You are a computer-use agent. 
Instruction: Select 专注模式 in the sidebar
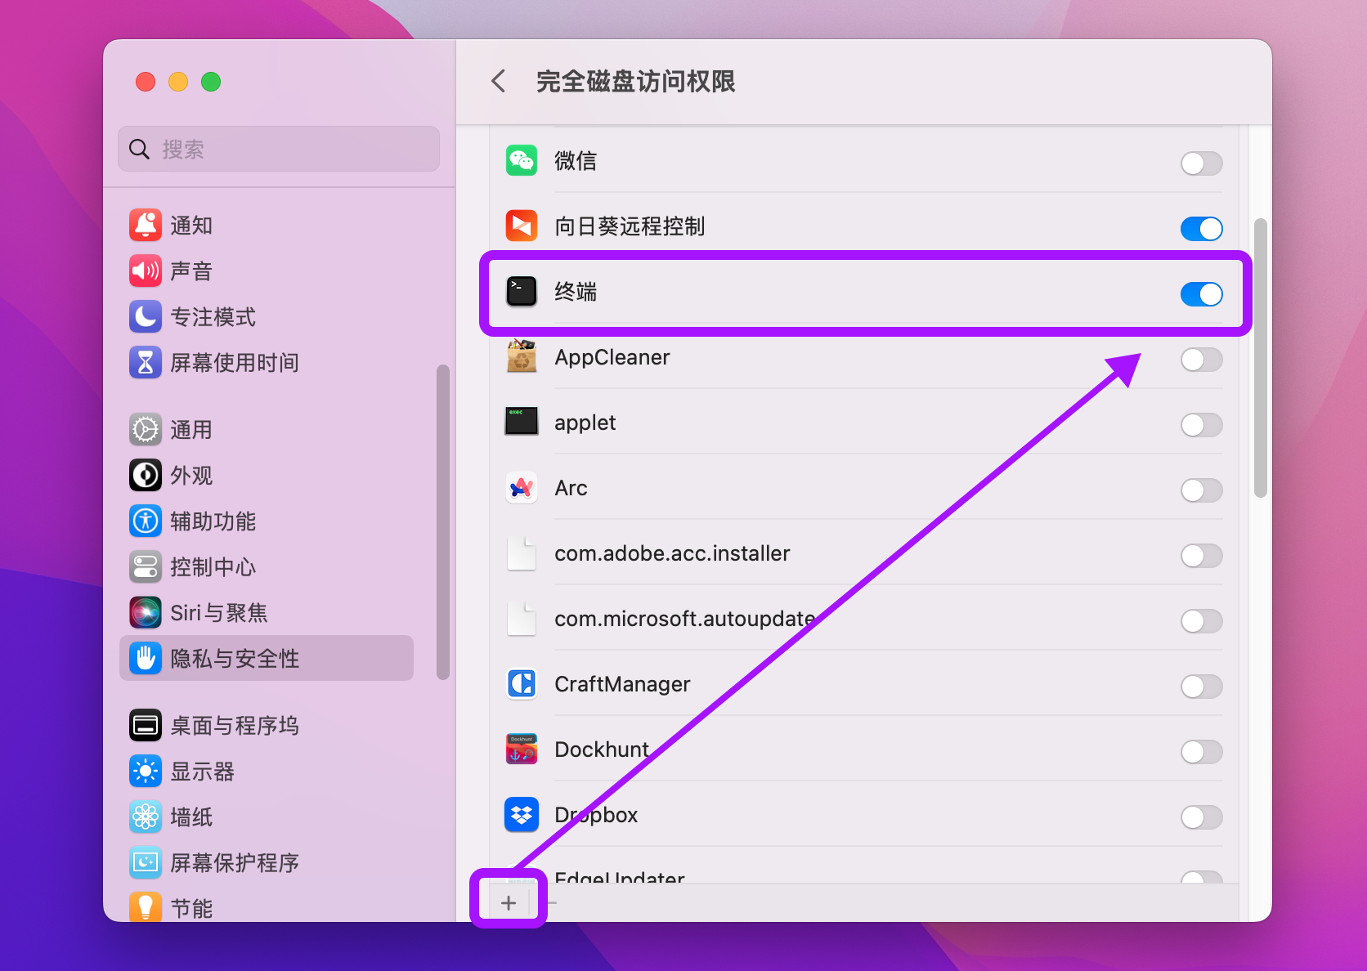tap(267, 317)
